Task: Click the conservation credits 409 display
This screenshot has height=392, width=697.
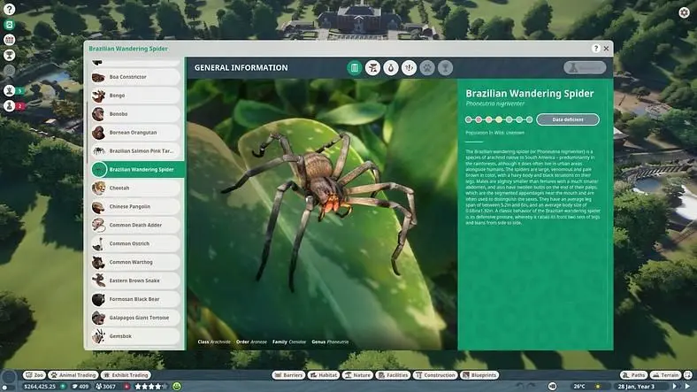Action: coord(80,387)
